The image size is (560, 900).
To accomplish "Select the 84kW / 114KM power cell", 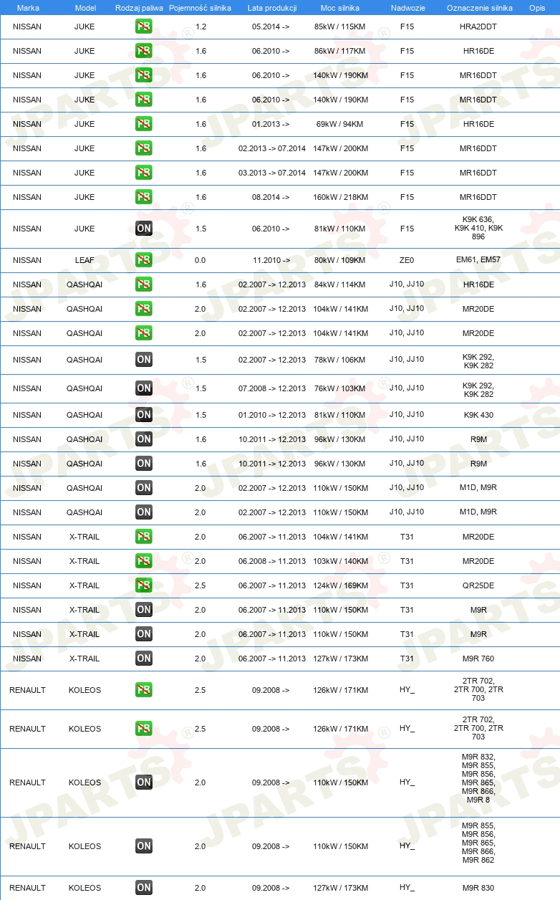I will point(341,284).
